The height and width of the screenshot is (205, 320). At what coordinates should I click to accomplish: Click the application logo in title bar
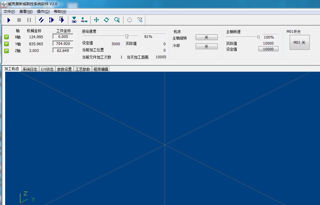pyautogui.click(x=4, y=4)
